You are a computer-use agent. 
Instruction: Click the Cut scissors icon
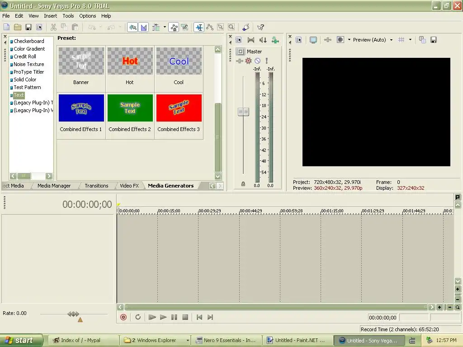[x=53, y=28]
